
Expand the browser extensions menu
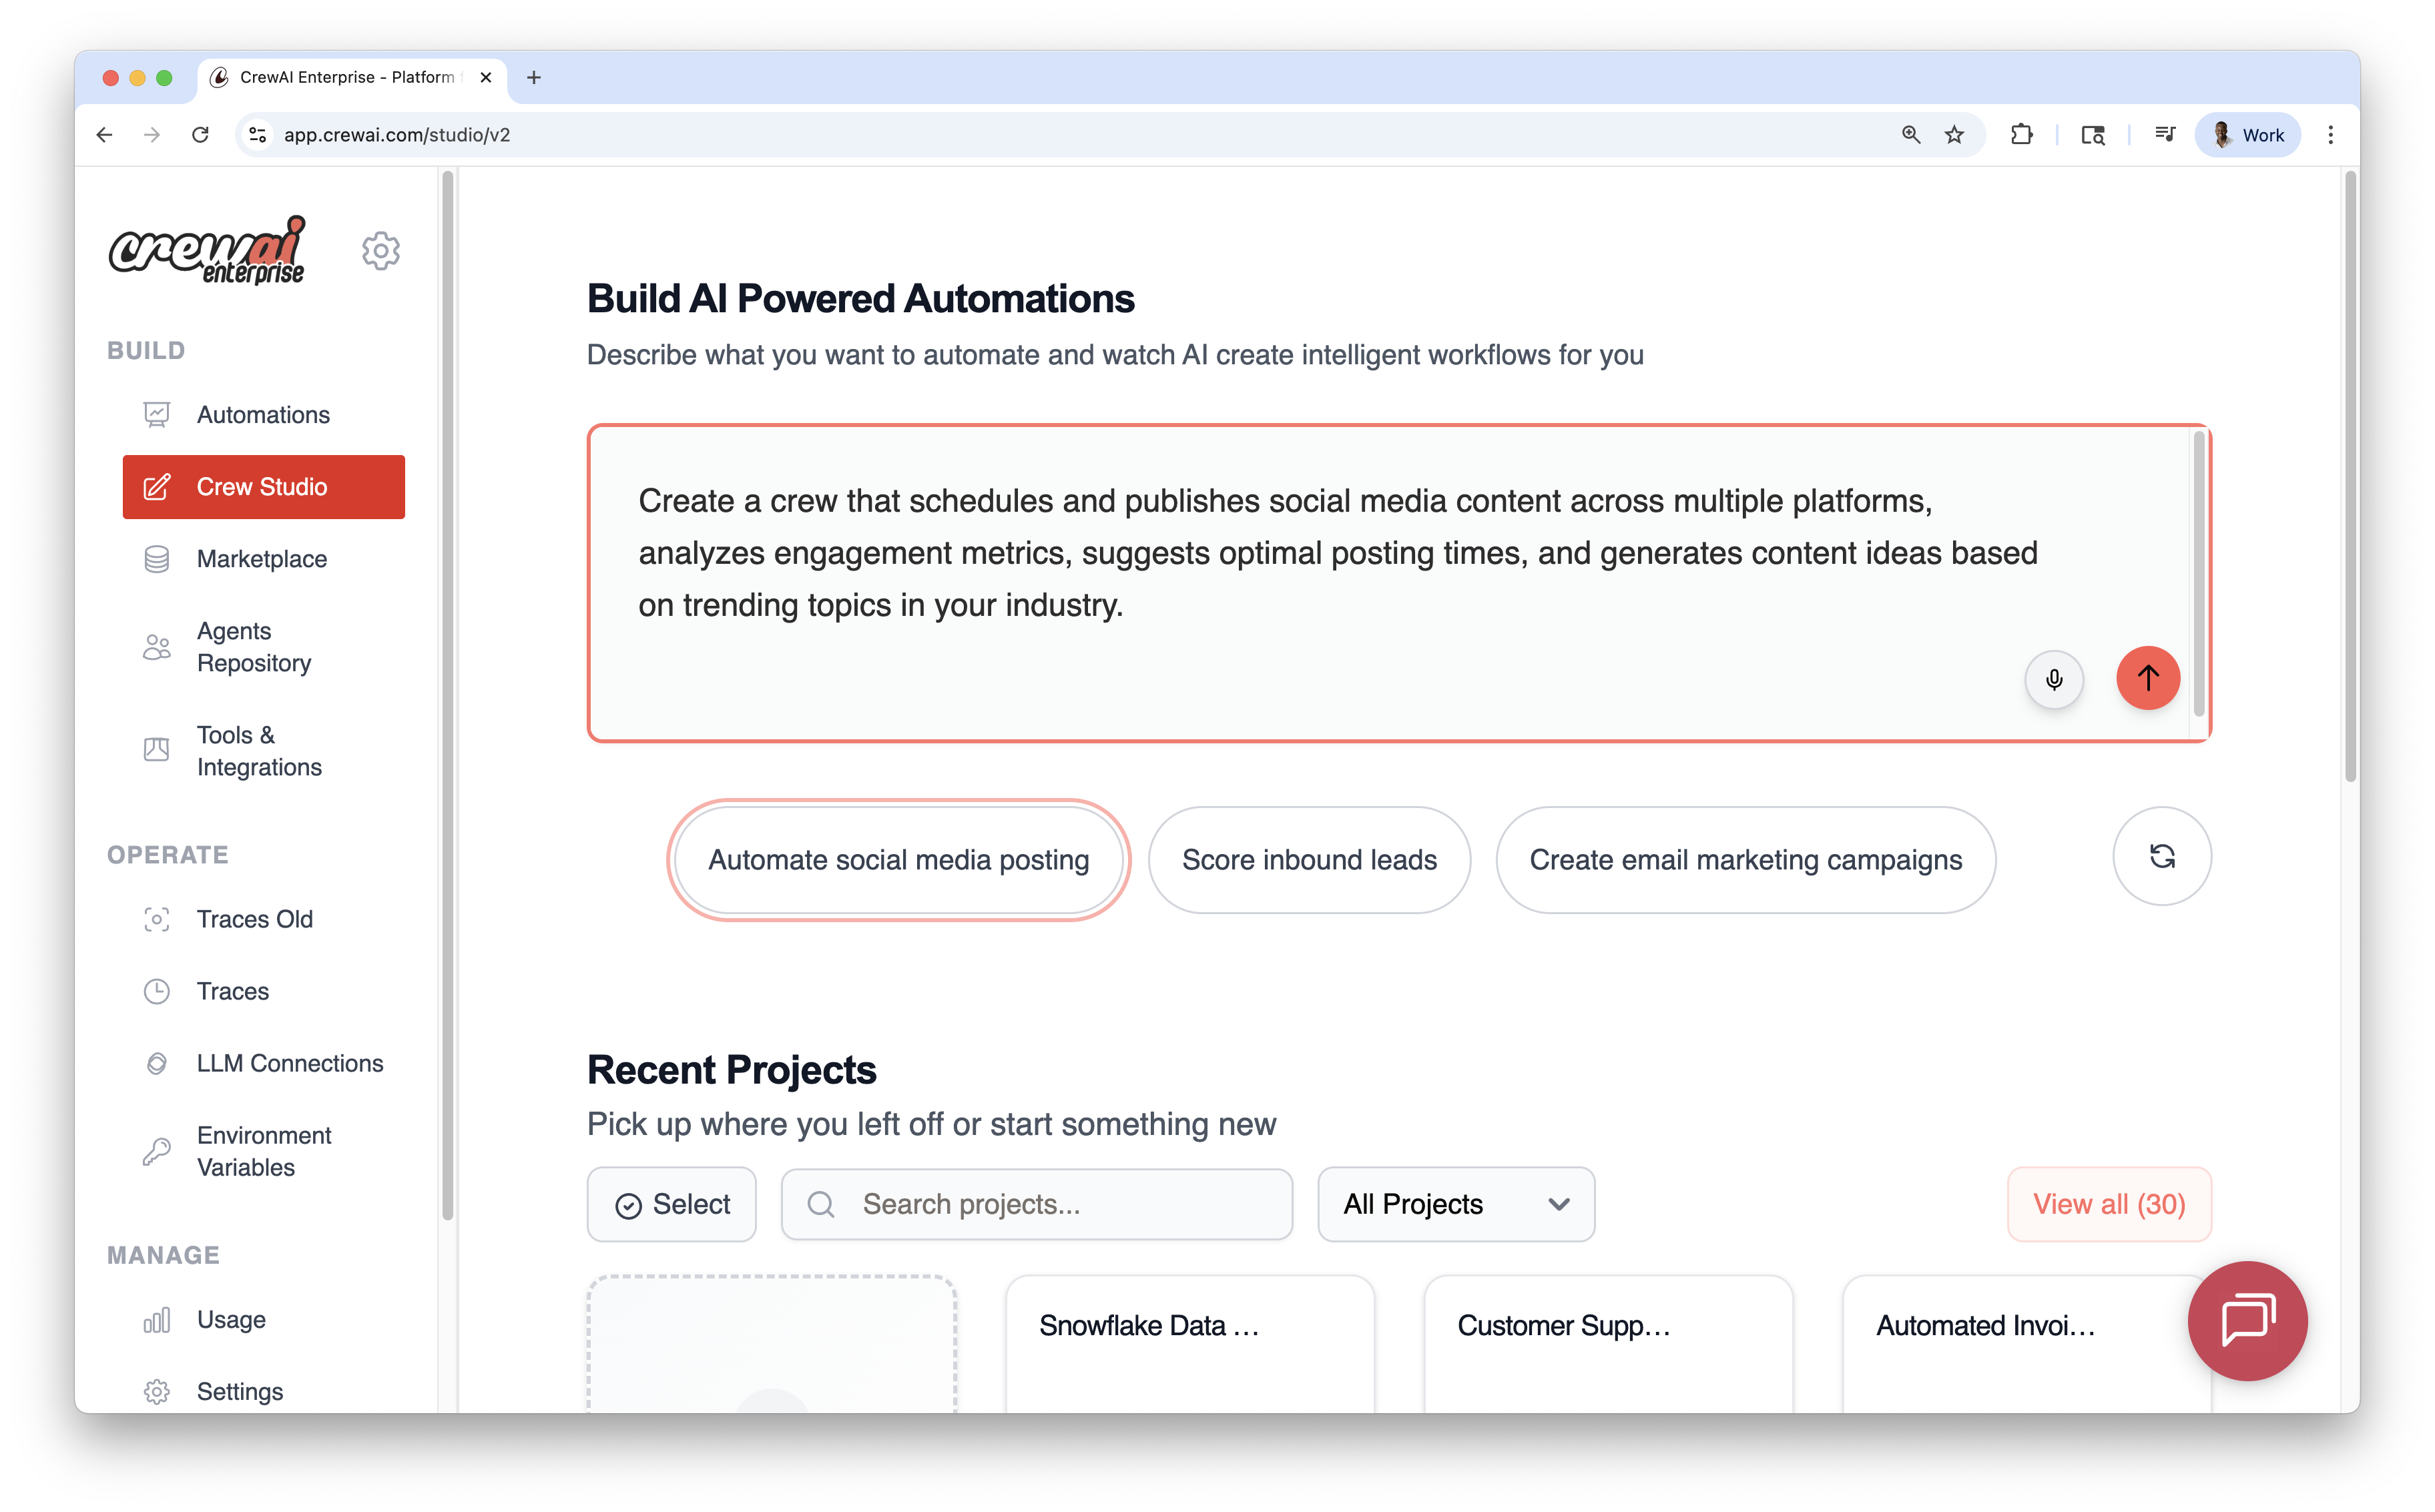pos(2022,134)
